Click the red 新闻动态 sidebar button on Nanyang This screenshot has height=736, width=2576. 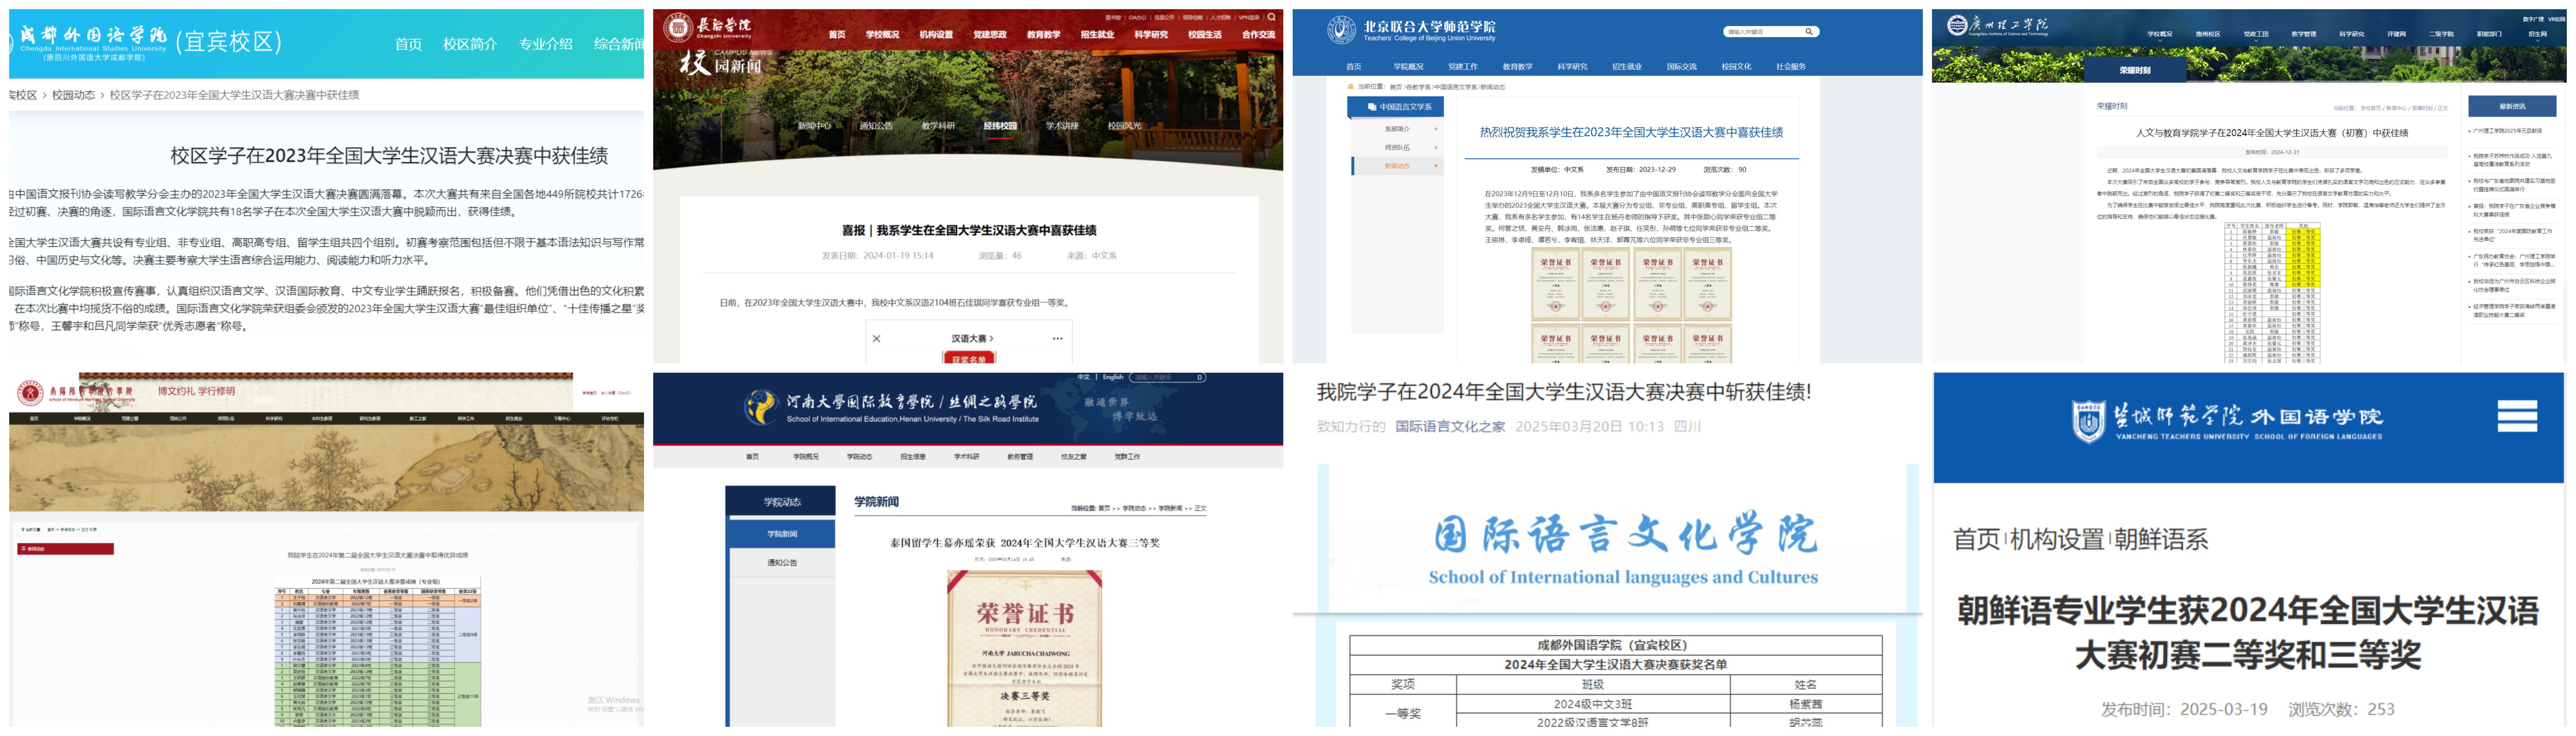tap(65, 549)
